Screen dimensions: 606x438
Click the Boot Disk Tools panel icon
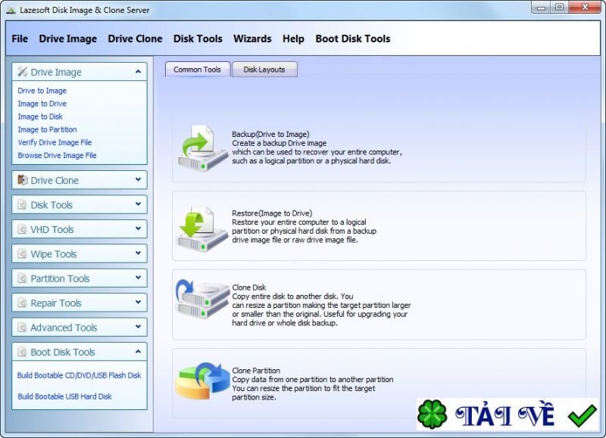[23, 352]
